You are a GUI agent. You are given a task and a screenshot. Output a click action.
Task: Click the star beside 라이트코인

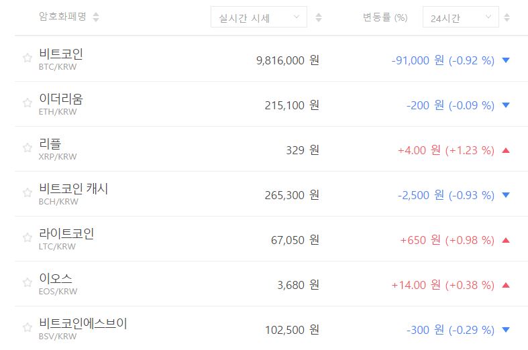pos(28,237)
